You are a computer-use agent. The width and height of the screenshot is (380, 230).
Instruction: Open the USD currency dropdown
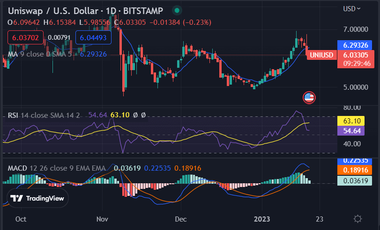pyautogui.click(x=351, y=9)
